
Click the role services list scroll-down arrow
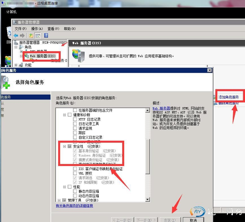click(147, 199)
